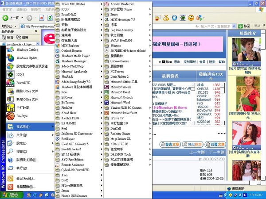Start Windows Messenger
The width and height of the screenshot is (266, 199).
pyautogui.click(x=79, y=61)
